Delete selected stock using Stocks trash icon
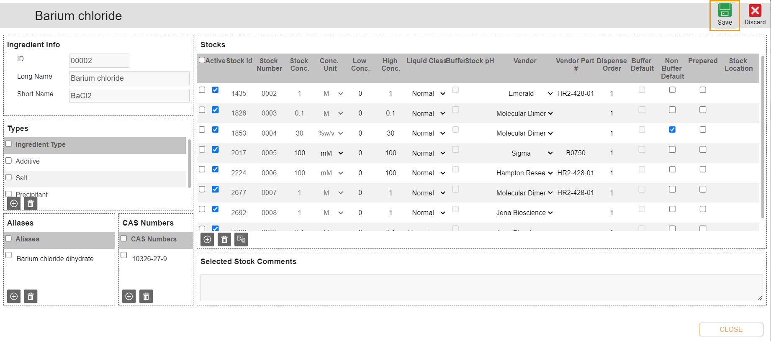The image size is (771, 341). (224, 239)
